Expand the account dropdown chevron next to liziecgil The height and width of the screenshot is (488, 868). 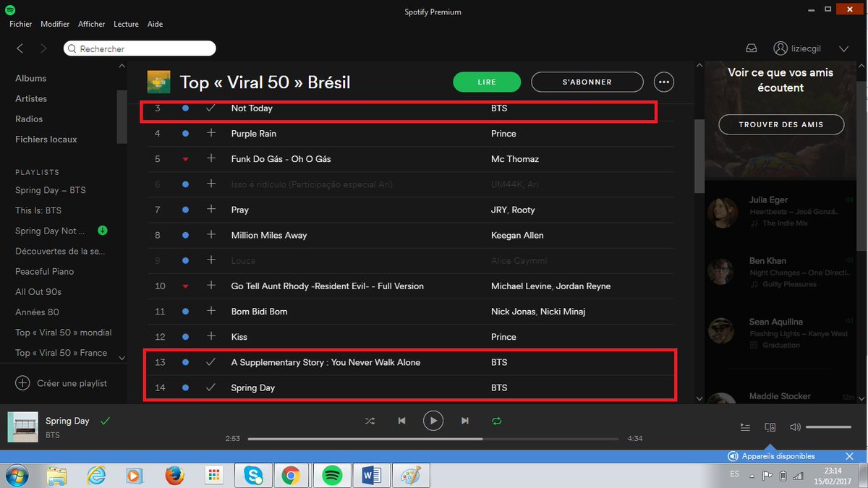pyautogui.click(x=843, y=48)
